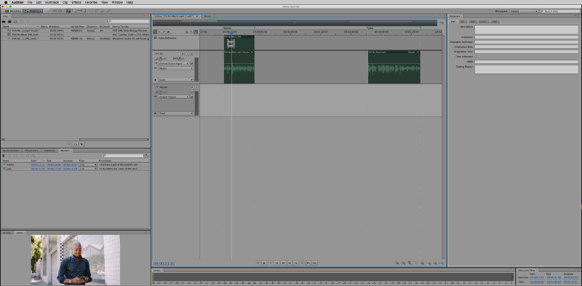Image resolution: width=582 pixels, height=286 pixels.
Task: Open the Multitrack menu
Action: point(52,2)
